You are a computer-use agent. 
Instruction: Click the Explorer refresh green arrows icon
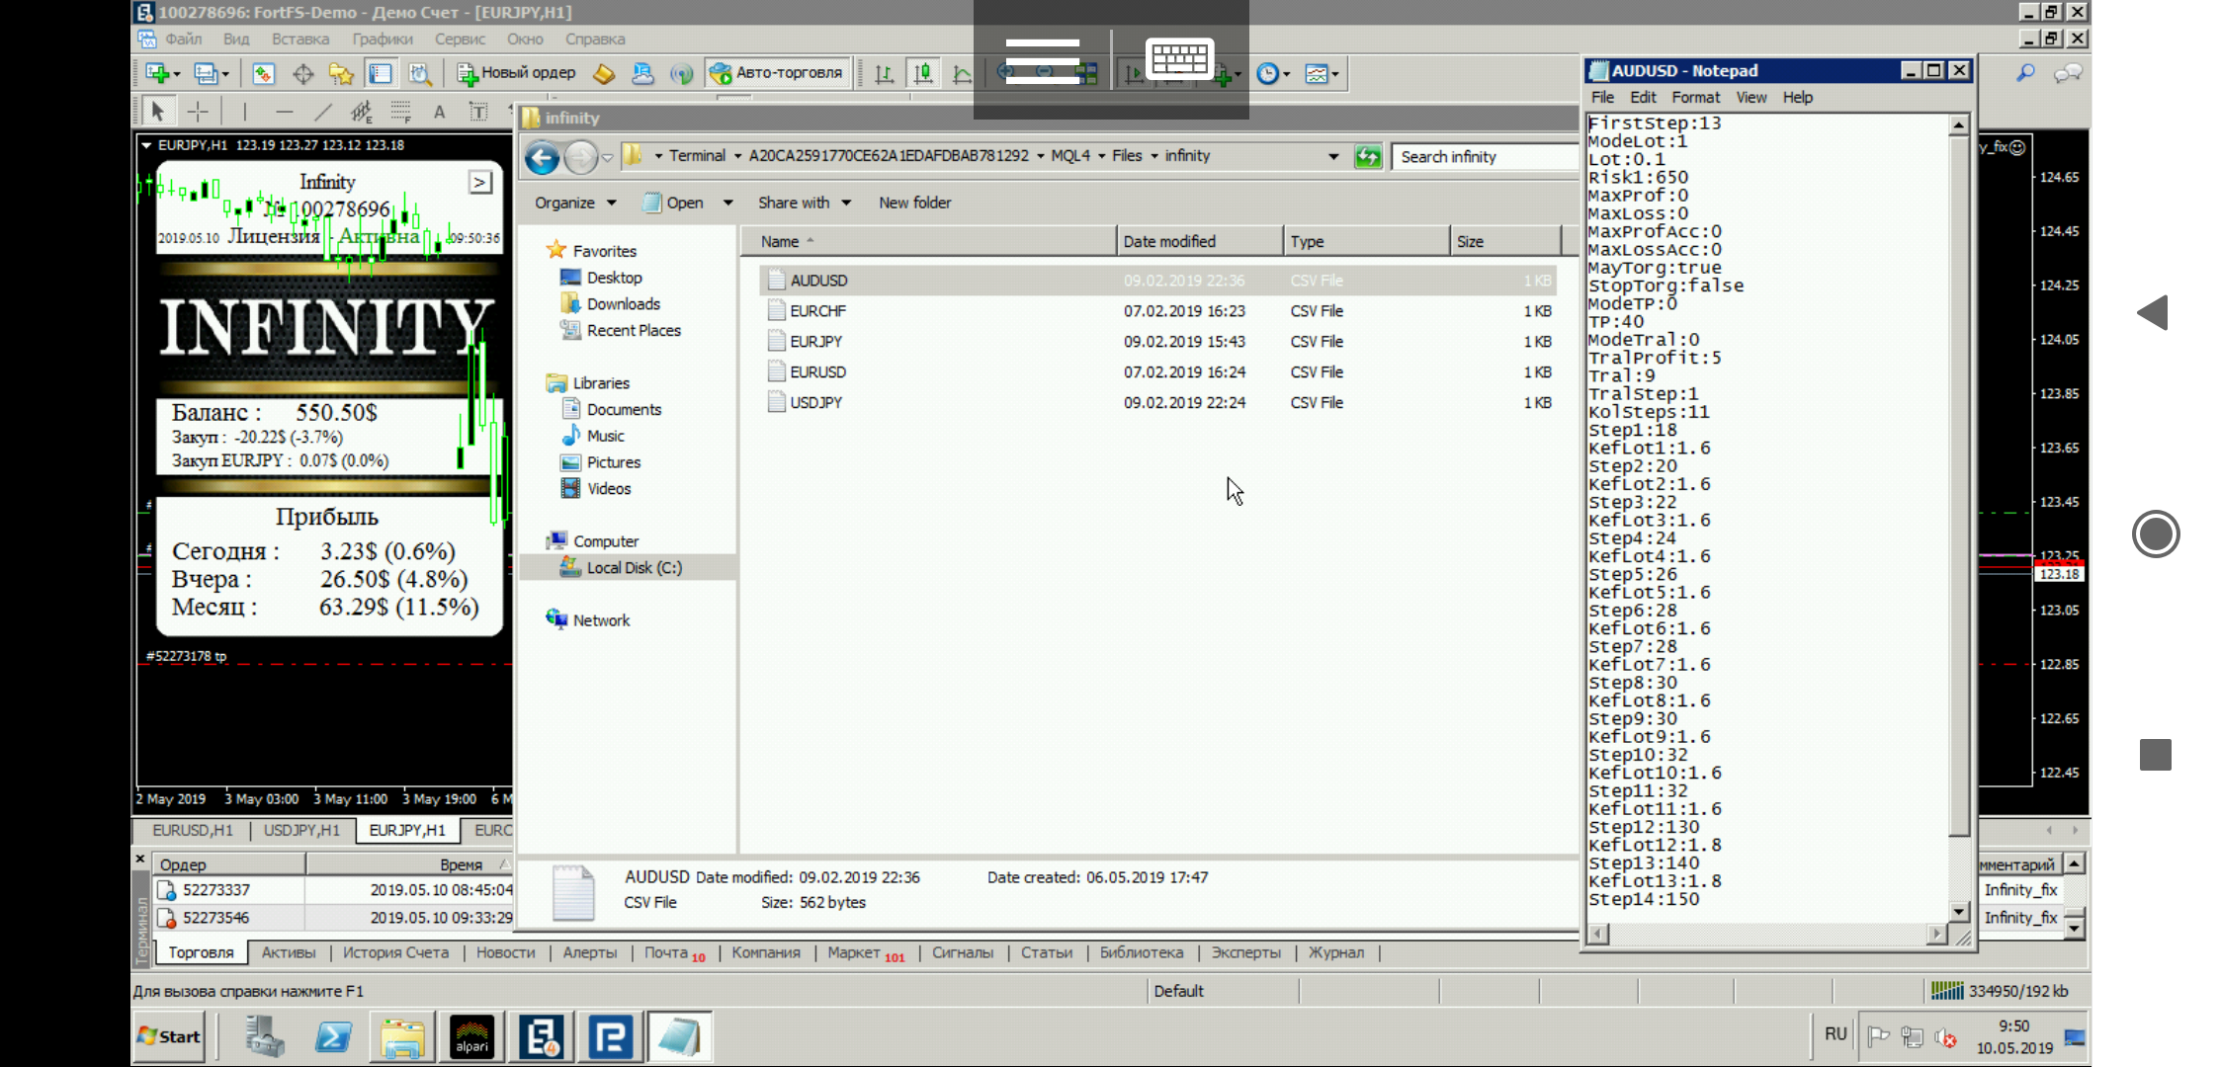coord(1368,156)
